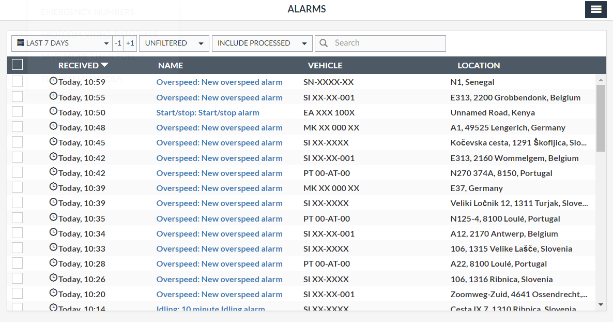613x322 pixels.
Task: Open the Include Processed dropdown
Action: pyautogui.click(x=262, y=43)
